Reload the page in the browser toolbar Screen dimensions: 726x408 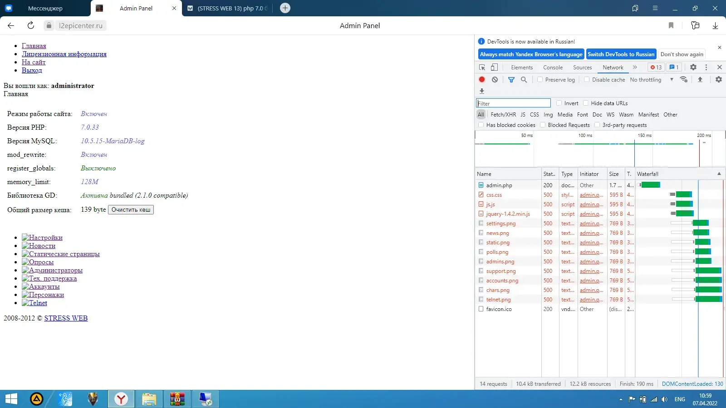pyautogui.click(x=31, y=25)
